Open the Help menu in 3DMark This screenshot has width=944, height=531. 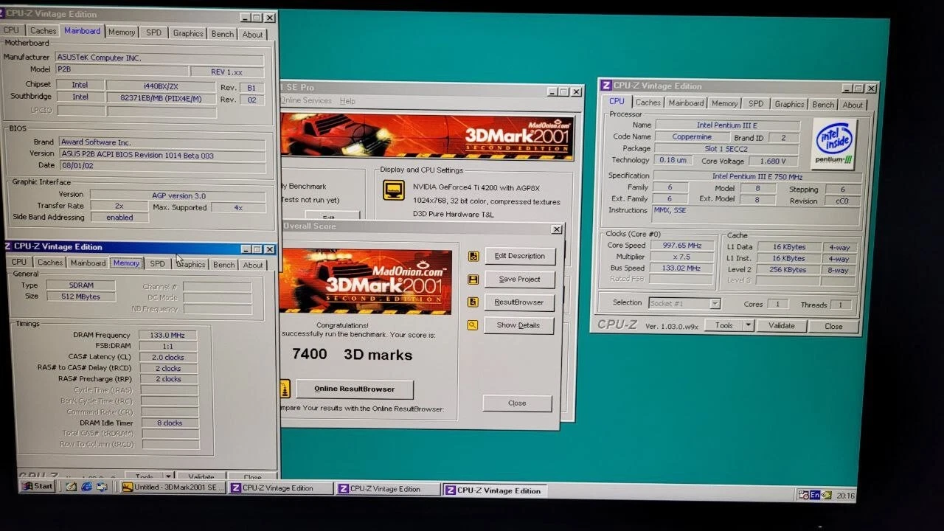tap(347, 101)
